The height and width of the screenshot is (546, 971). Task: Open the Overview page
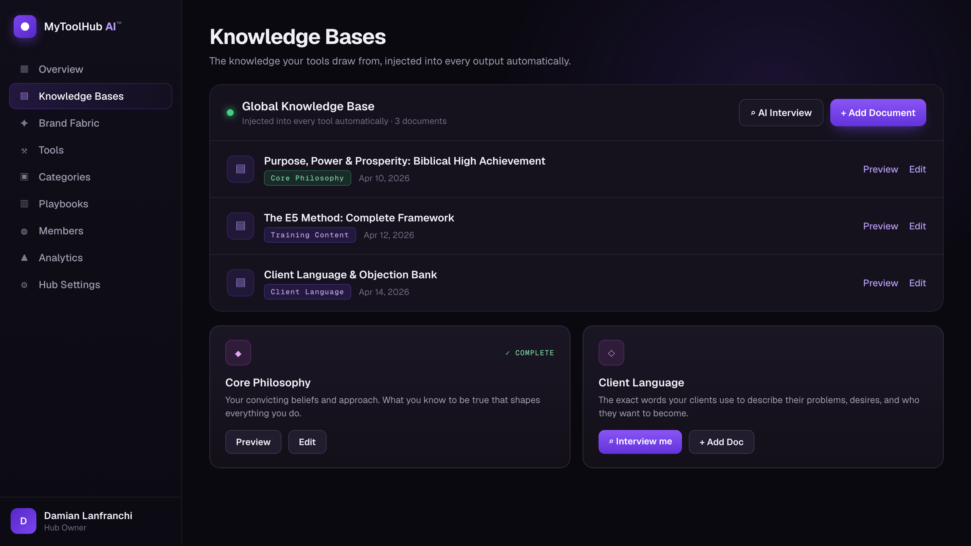coord(91,69)
